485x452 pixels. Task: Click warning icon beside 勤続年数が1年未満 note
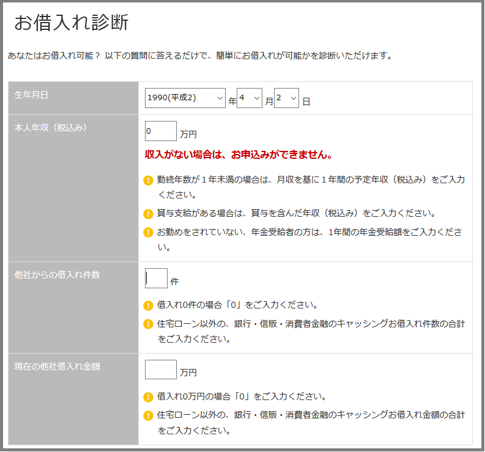(x=149, y=180)
